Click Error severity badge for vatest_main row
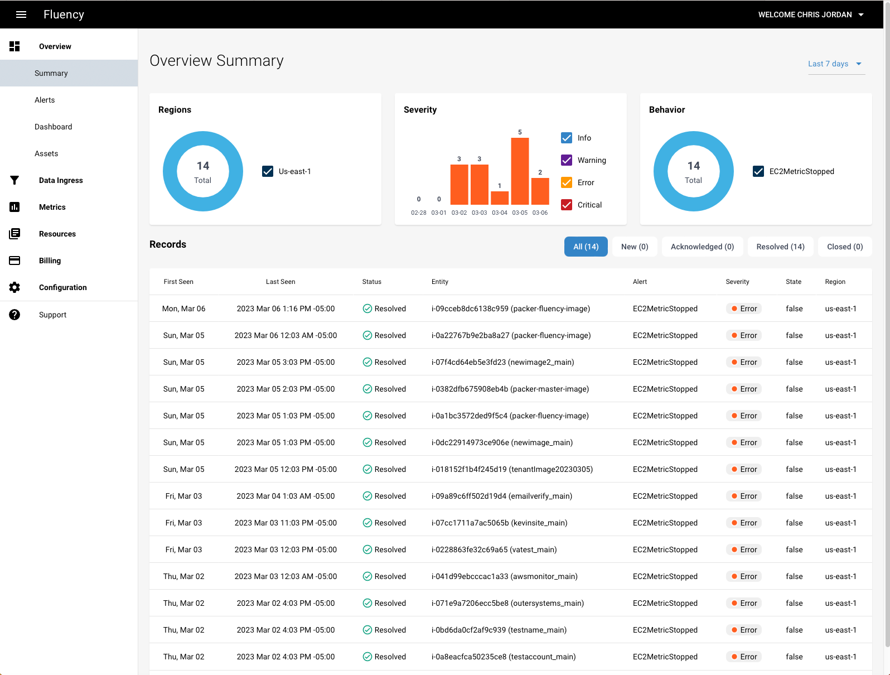The height and width of the screenshot is (675, 890). [744, 549]
